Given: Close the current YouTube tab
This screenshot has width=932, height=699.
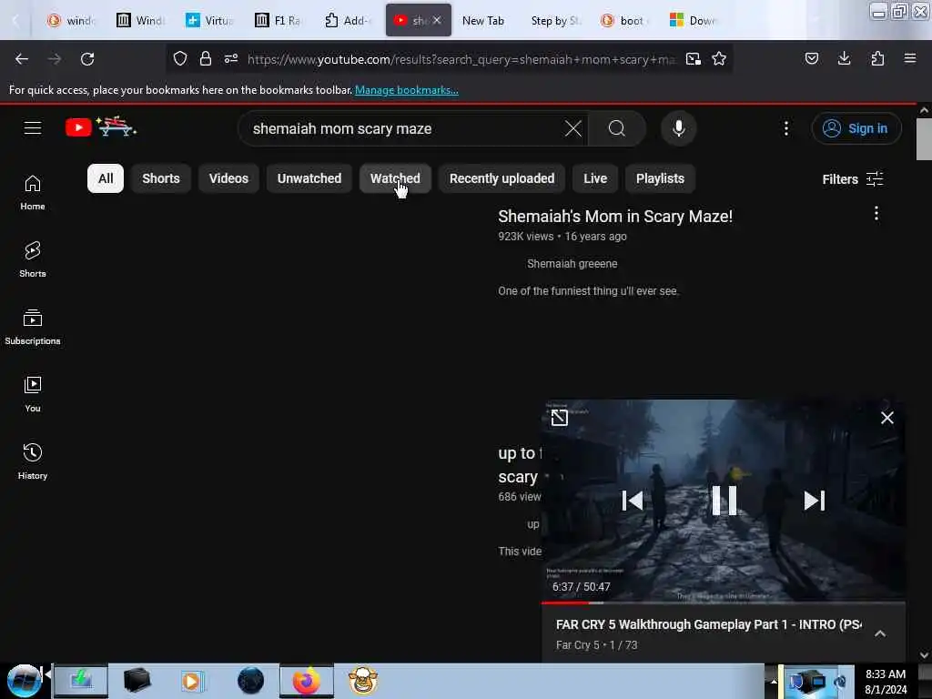Looking at the screenshot, I should click(437, 20).
